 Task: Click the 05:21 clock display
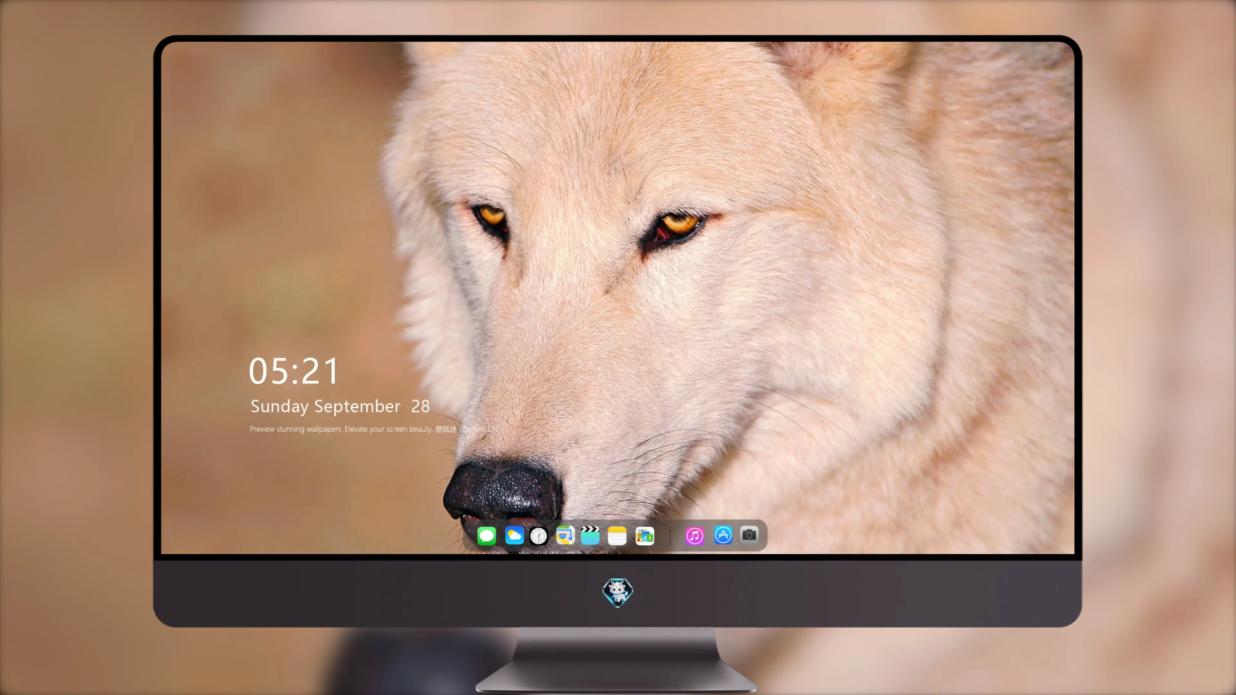pyautogui.click(x=294, y=371)
